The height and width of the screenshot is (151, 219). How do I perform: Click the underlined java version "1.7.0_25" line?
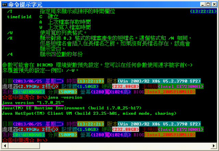pyautogui.click(x=33, y=103)
